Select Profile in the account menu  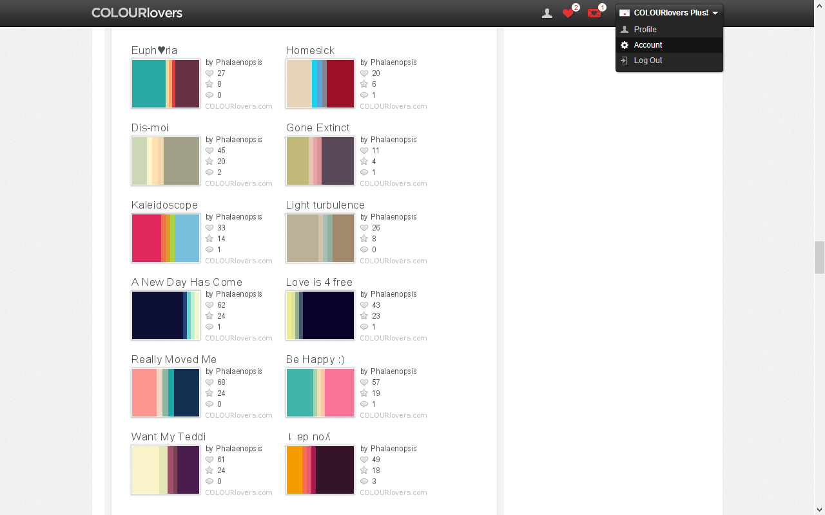coord(645,30)
